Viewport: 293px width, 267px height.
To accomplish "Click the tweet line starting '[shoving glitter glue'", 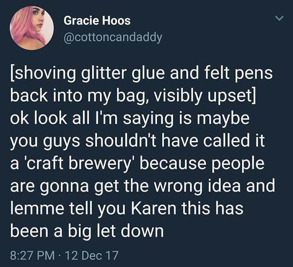I will pos(142,73).
